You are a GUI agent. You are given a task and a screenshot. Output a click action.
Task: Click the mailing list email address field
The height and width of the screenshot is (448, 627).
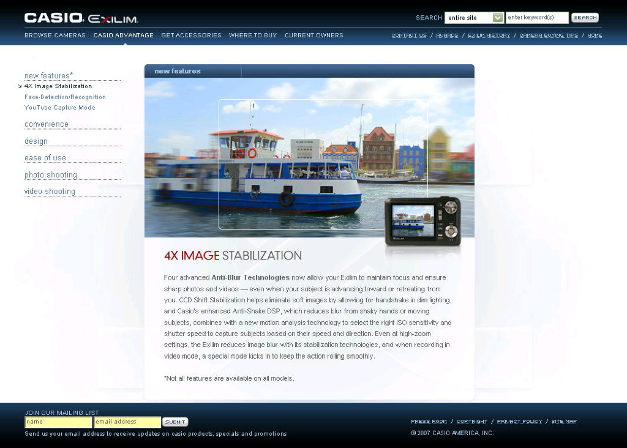tap(127, 422)
